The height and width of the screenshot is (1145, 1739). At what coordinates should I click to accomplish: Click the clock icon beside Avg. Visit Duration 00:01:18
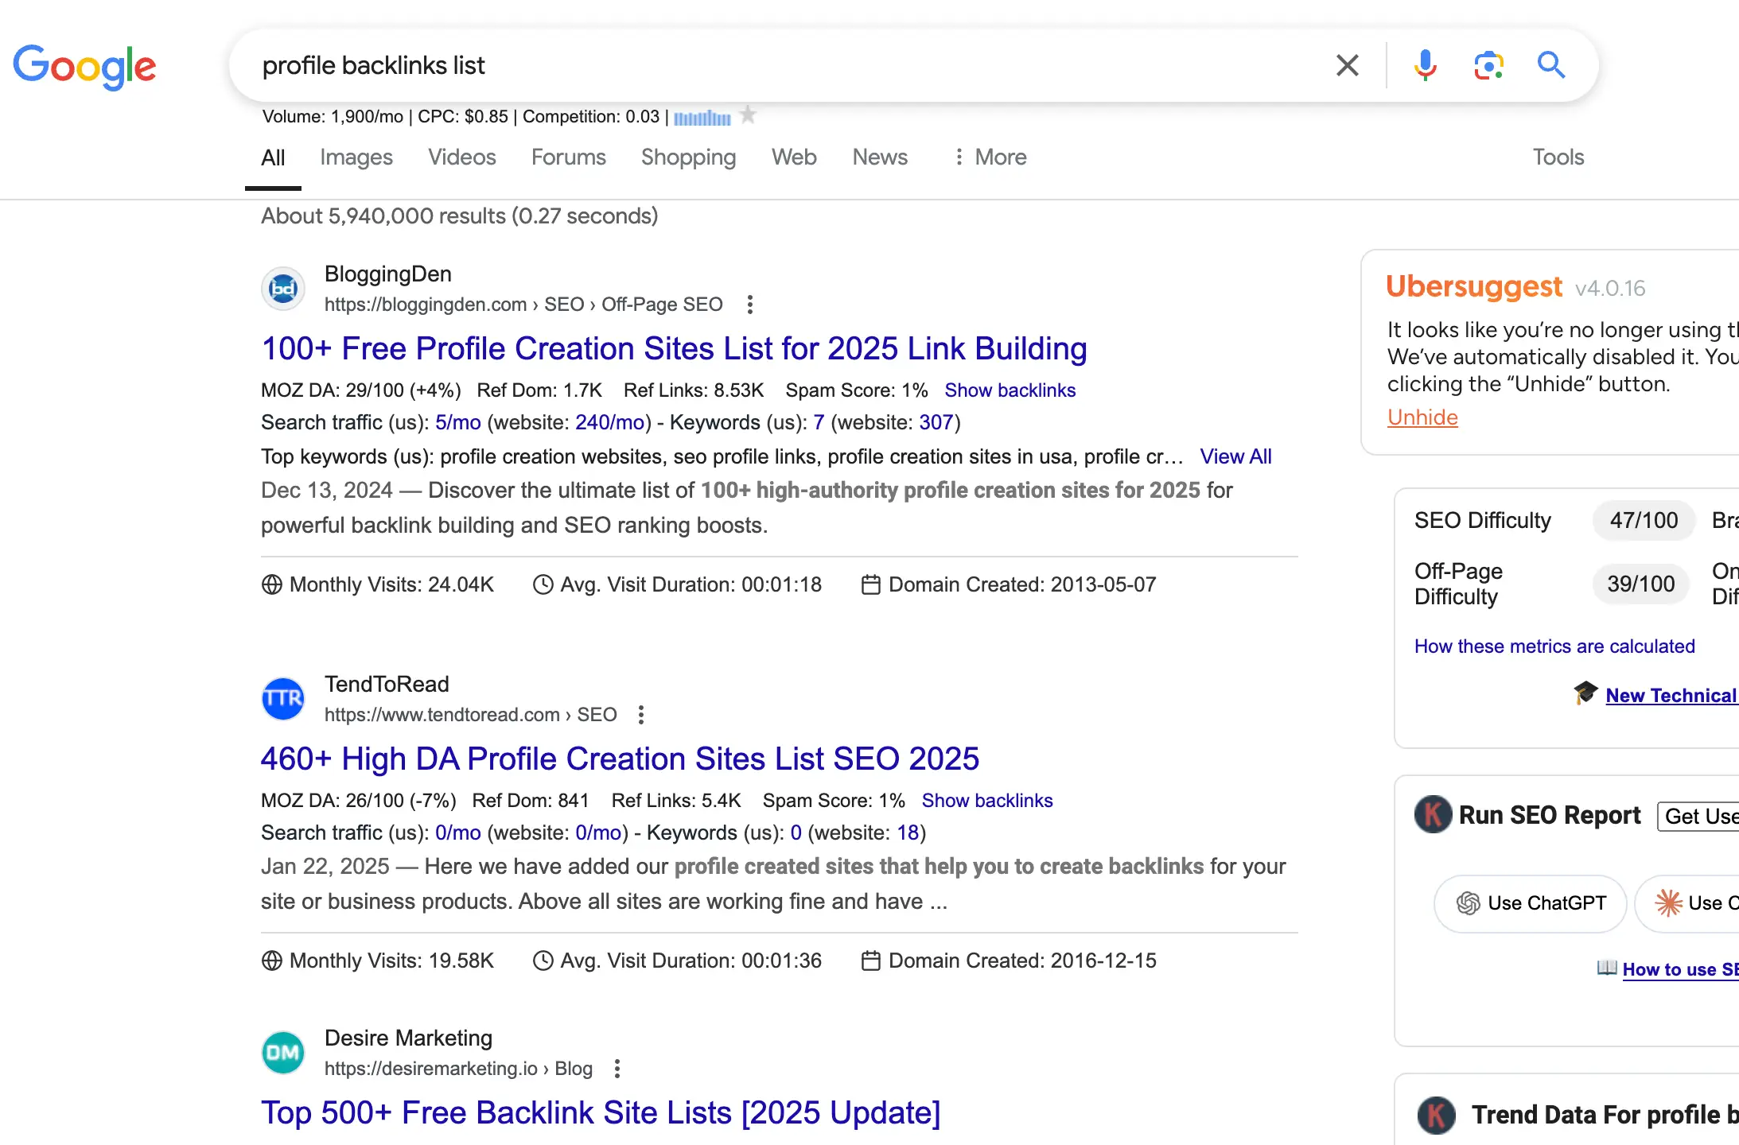(543, 584)
